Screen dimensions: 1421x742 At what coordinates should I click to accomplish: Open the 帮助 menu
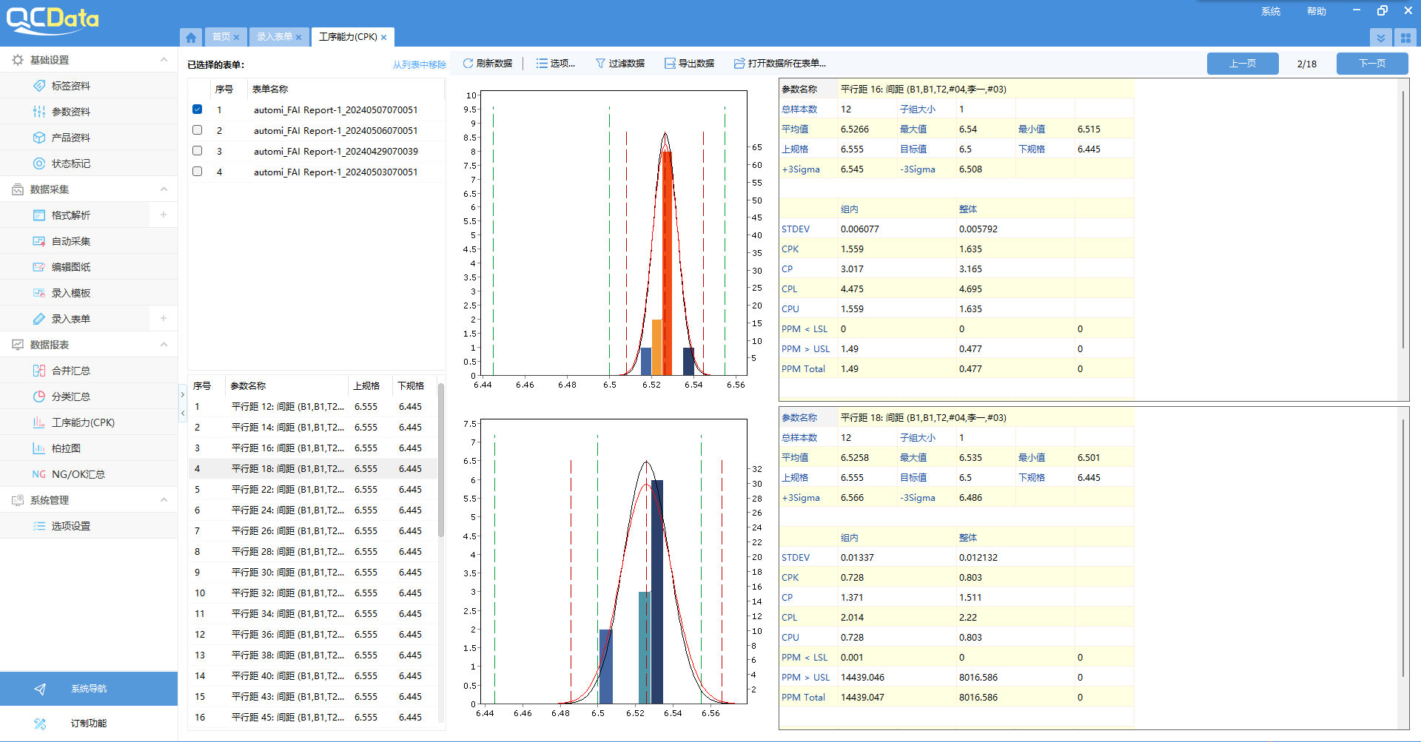click(1316, 11)
